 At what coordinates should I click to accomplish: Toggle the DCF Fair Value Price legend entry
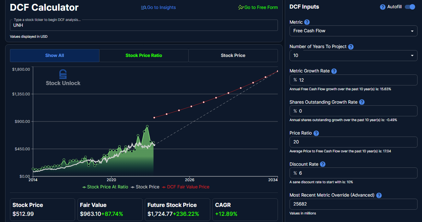point(186,187)
